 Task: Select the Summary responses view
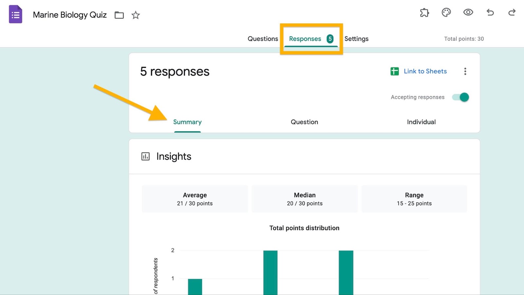tap(187, 122)
